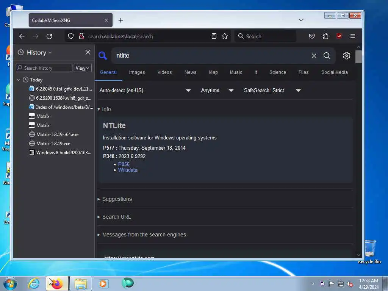Expand Messages from the search engines

pyautogui.click(x=142, y=235)
